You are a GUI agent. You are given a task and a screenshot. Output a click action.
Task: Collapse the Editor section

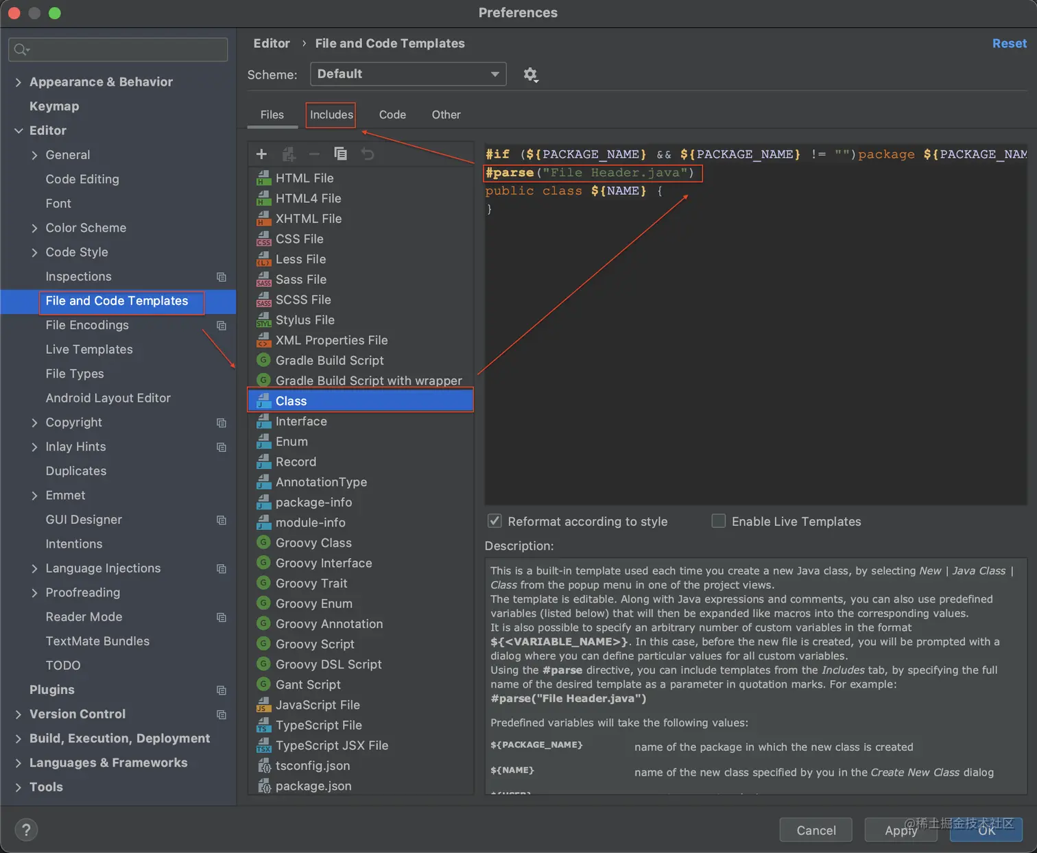click(19, 130)
